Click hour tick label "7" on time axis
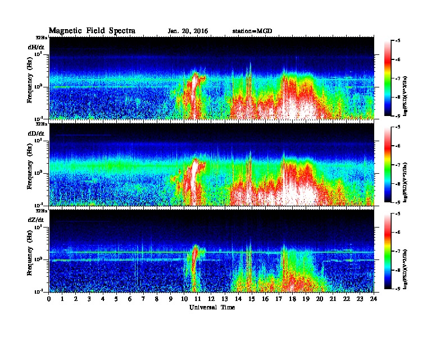Image resolution: width=445 pixels, height=343 pixels. tap(144, 299)
